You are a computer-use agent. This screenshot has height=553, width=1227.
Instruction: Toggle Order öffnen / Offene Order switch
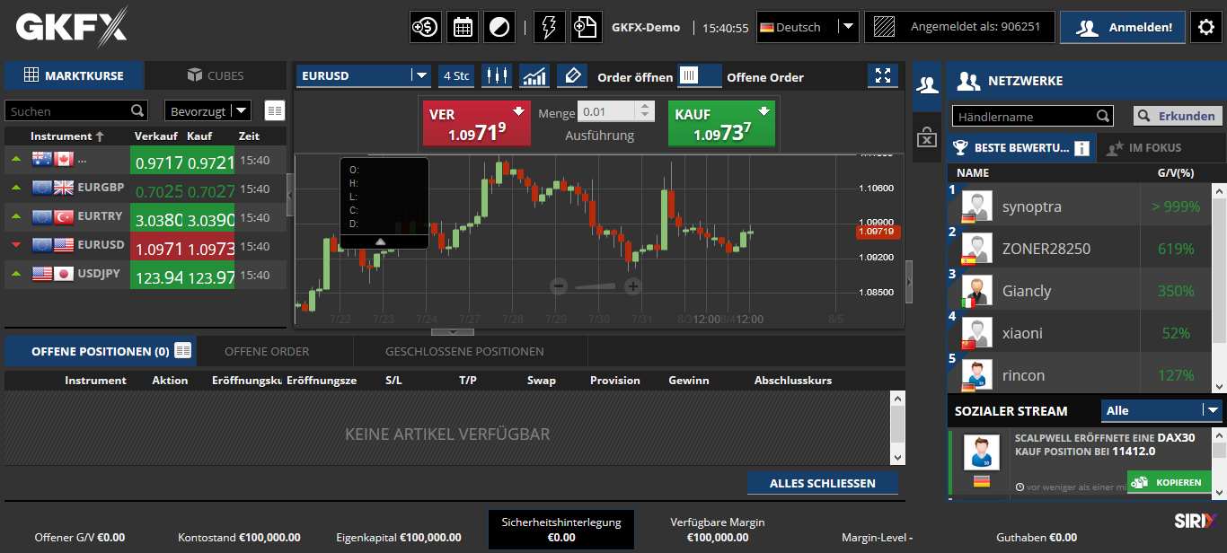pyautogui.click(x=700, y=75)
